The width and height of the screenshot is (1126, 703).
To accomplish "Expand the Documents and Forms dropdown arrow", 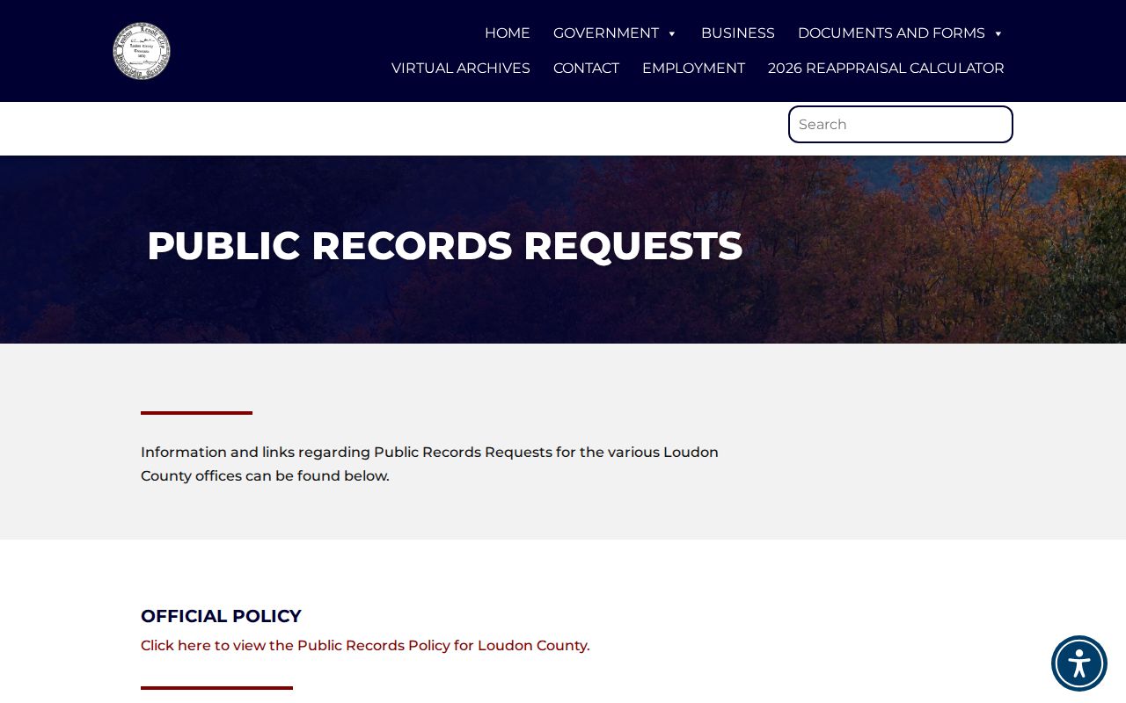I will point(998,33).
